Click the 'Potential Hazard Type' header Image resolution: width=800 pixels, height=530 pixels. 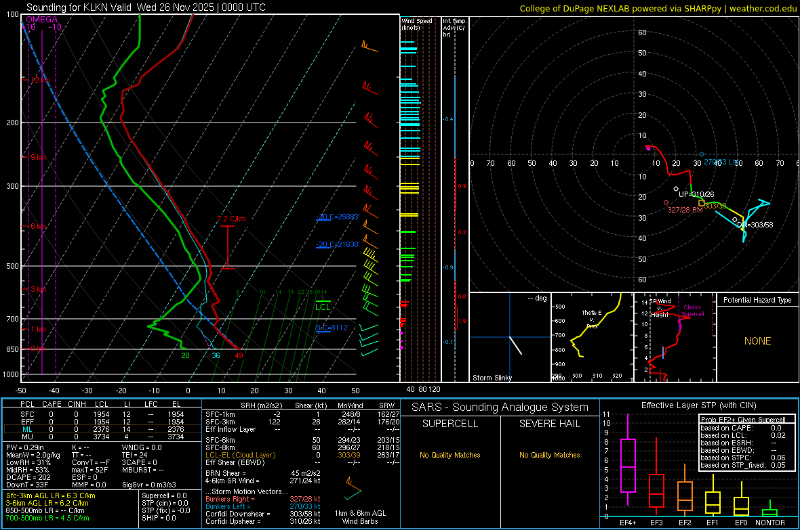click(x=757, y=300)
